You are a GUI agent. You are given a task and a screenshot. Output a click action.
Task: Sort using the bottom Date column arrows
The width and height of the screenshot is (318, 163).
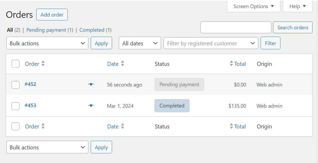pyautogui.click(x=115, y=126)
